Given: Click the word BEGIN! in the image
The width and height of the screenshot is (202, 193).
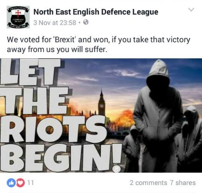Looking at the screenshot, I should pyautogui.click(x=61, y=157).
